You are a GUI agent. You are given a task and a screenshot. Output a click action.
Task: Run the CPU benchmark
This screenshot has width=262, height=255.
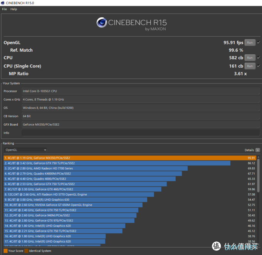250,58
